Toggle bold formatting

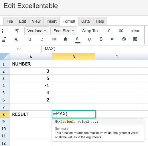click(x=30, y=39)
